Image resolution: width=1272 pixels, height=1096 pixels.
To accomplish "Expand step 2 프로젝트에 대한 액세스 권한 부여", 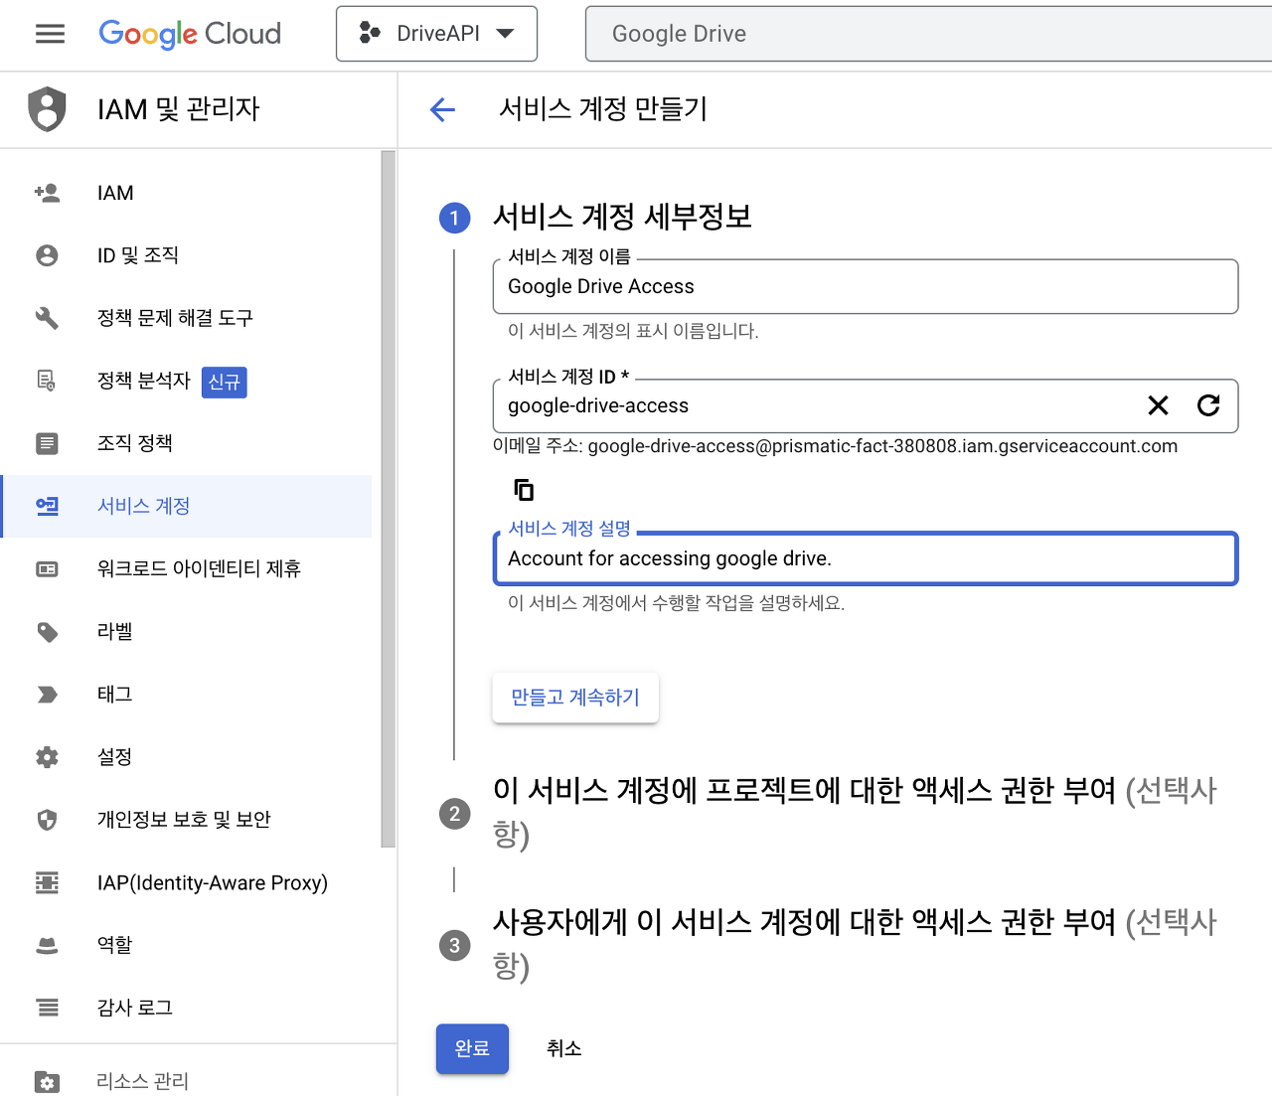I will tap(855, 812).
